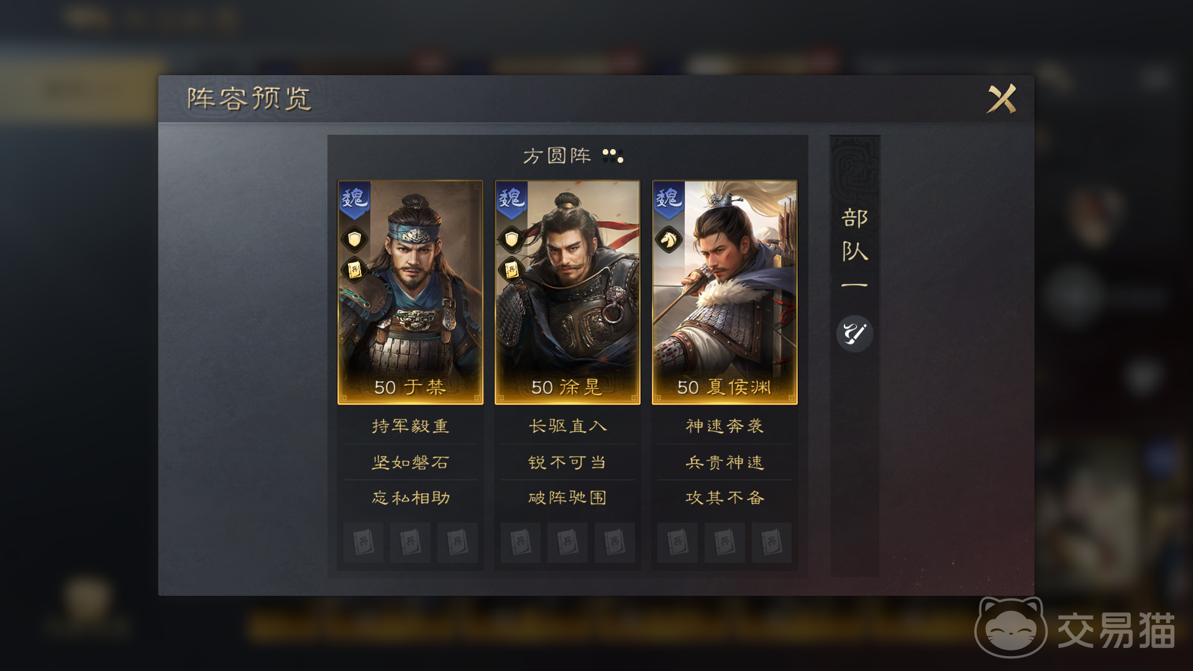
Task: View the 神速奔袭 skill
Action: point(724,426)
